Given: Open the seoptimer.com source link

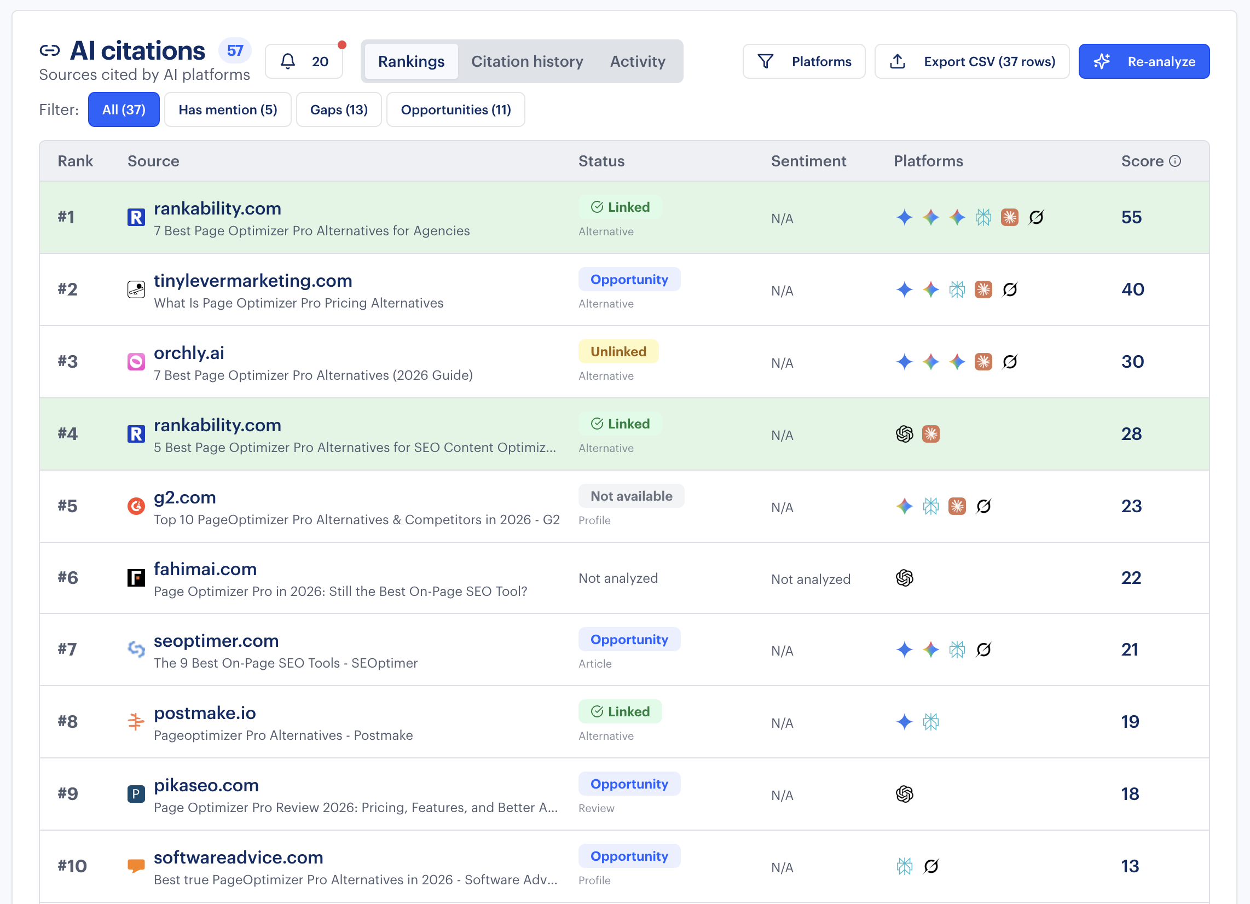Looking at the screenshot, I should 217,641.
